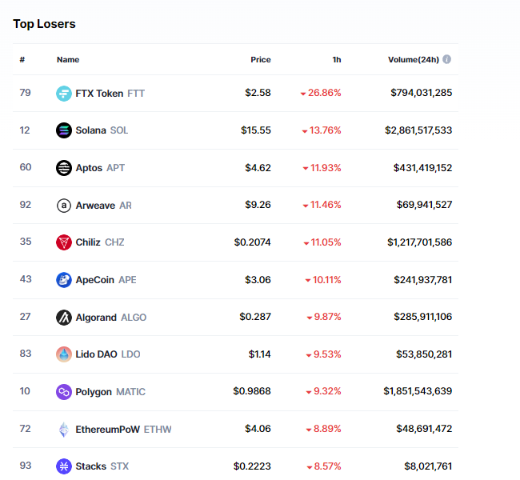Open the Polygon MATIC name link
Viewport: 520px width, 480px height.
pyautogui.click(x=95, y=392)
